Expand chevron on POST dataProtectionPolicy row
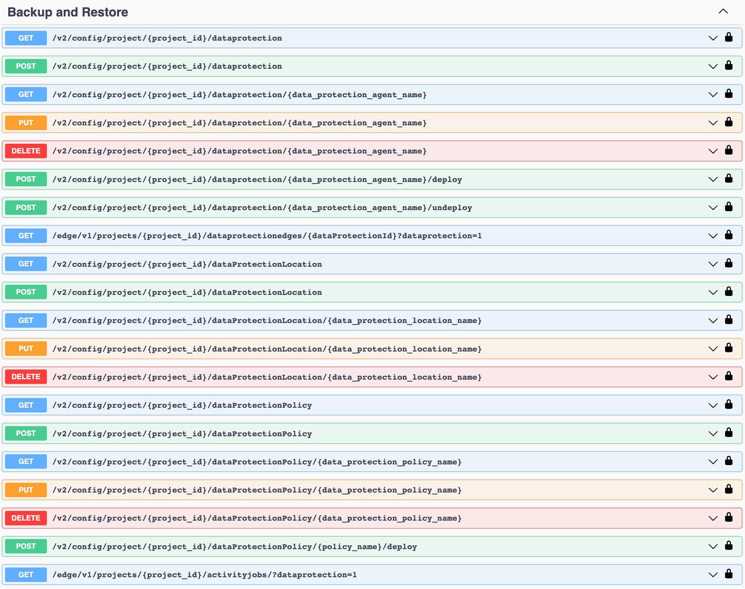 click(713, 434)
